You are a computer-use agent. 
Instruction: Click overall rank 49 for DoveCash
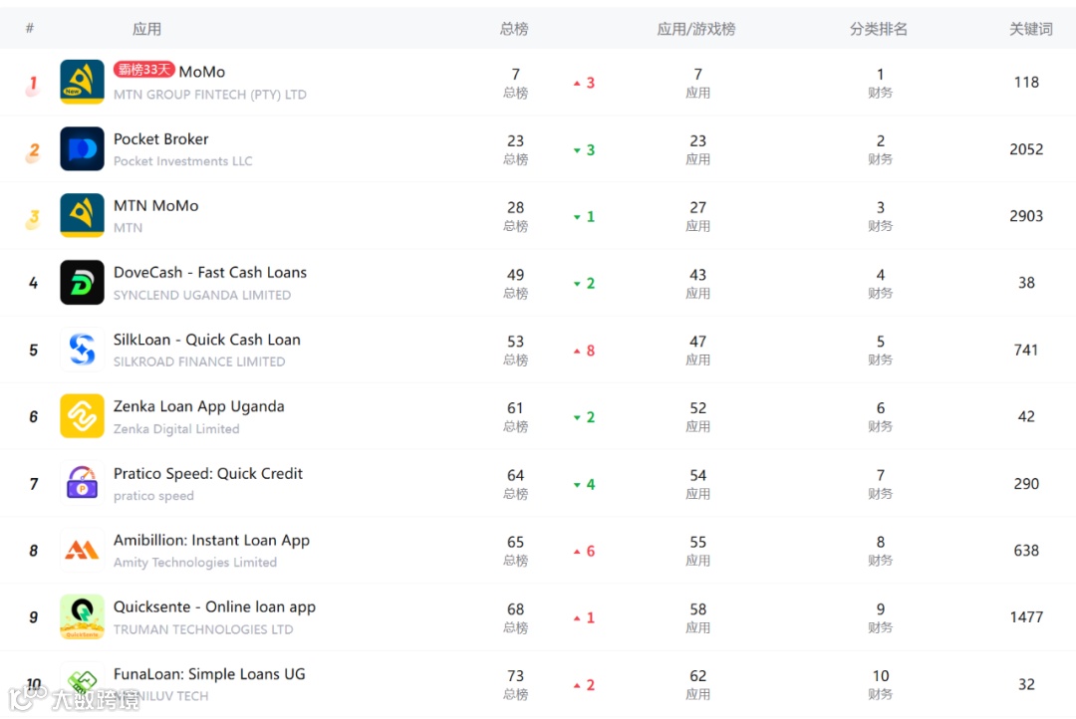(515, 275)
